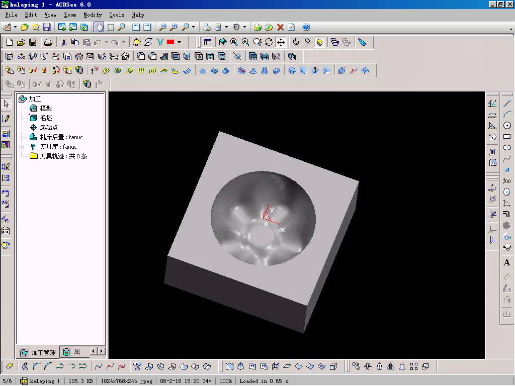
Task: Click the ACDSee rectangular selection tool
Action: pyautogui.click(x=111, y=27)
